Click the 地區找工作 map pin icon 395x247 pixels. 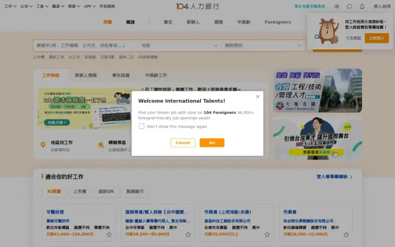tap(43, 145)
